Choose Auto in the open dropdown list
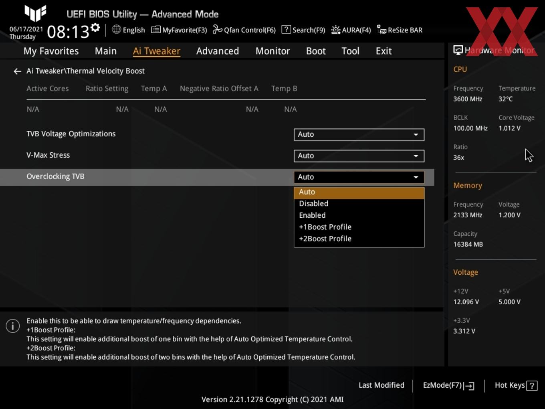545x409 pixels. coord(359,192)
